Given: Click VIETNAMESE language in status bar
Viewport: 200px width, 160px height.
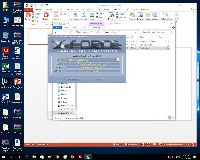Looking at the screenshot, I should coord(43,145).
